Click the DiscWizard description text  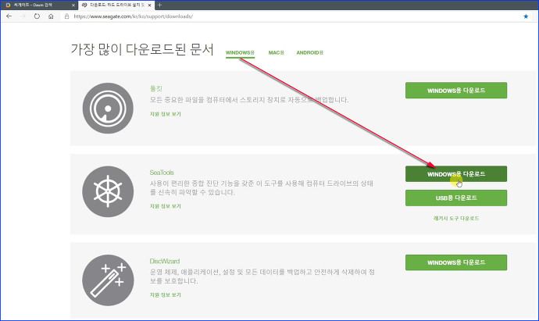coord(262,276)
